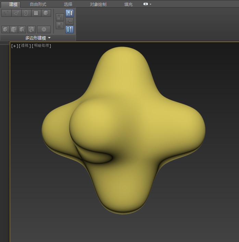Open the 对象绘制 tab
The height and width of the screenshot is (242, 239).
coord(98,4)
